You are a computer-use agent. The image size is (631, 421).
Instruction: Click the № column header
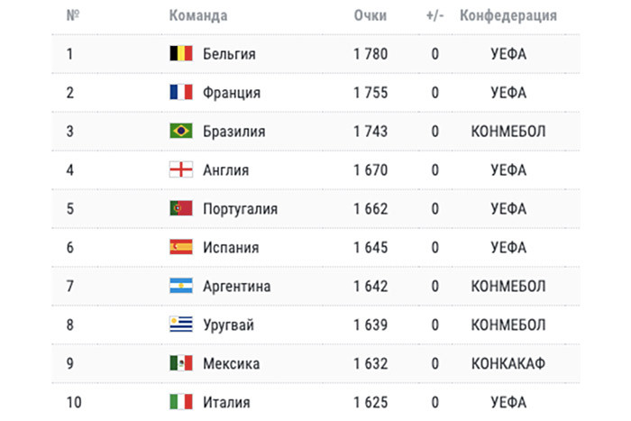[73, 15]
